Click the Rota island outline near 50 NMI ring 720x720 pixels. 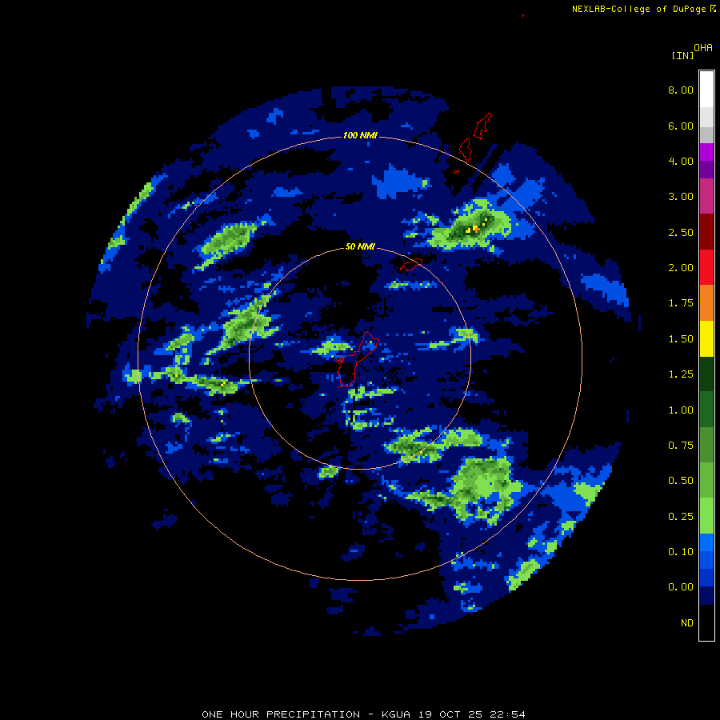[x=411, y=265]
